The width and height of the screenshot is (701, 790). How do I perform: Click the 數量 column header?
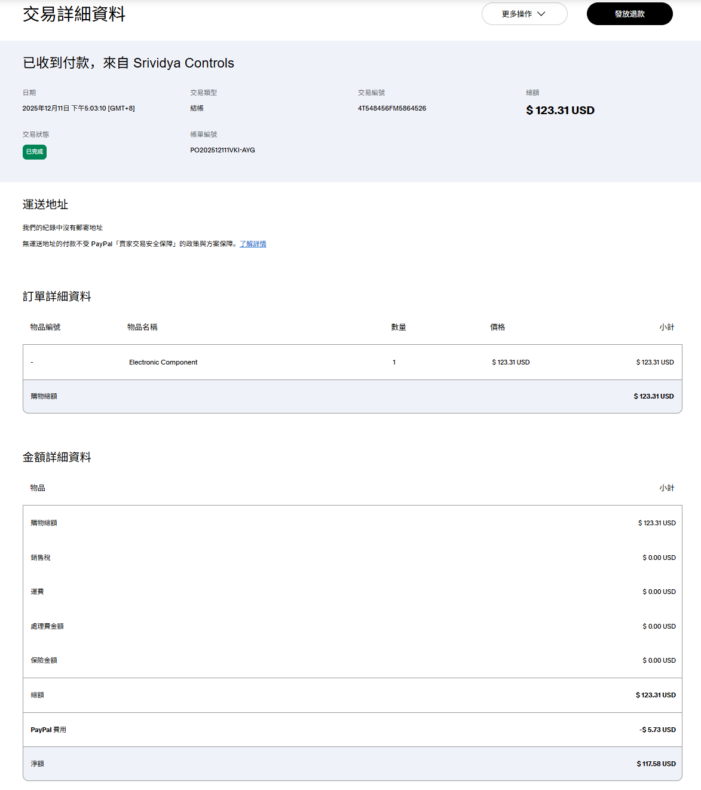399,327
